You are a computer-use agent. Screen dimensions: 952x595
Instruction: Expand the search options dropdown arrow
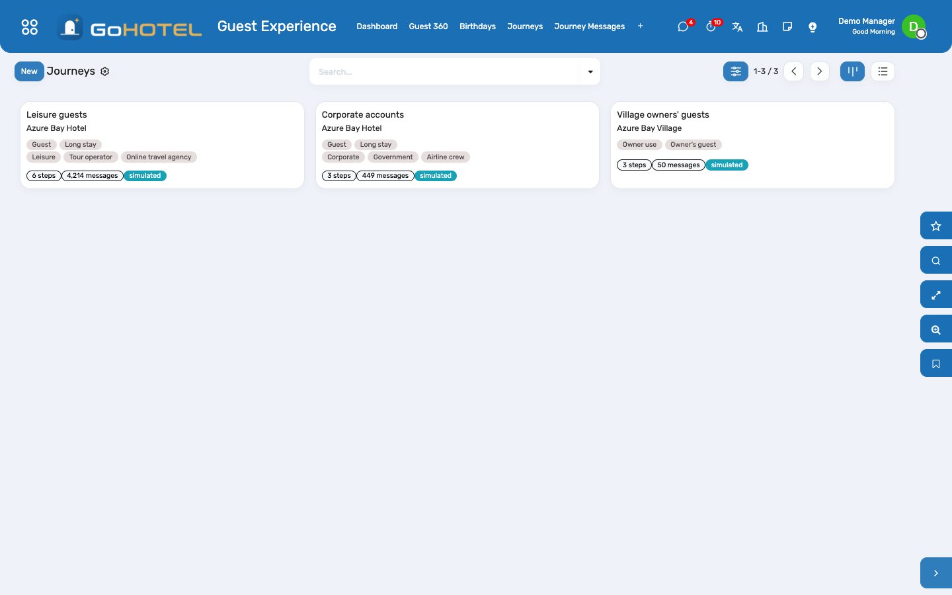[x=590, y=71]
